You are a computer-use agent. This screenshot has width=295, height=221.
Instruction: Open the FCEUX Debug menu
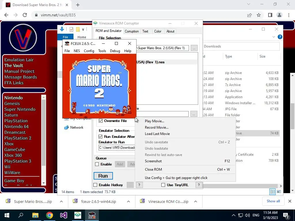tap(115, 51)
